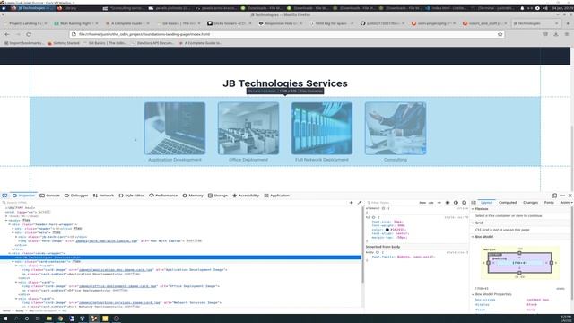Open the Performance panel
Image resolution: width=574 pixels, height=323 pixels.
(x=163, y=196)
